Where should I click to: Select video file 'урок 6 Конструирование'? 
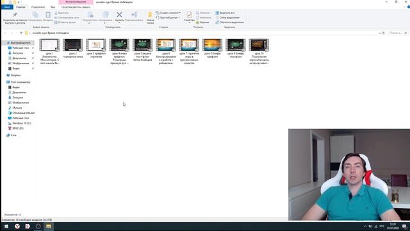click(166, 51)
